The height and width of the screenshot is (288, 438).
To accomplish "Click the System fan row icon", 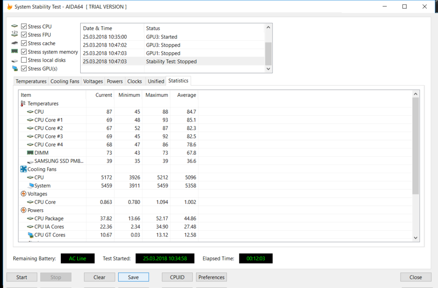I will 31,185.
